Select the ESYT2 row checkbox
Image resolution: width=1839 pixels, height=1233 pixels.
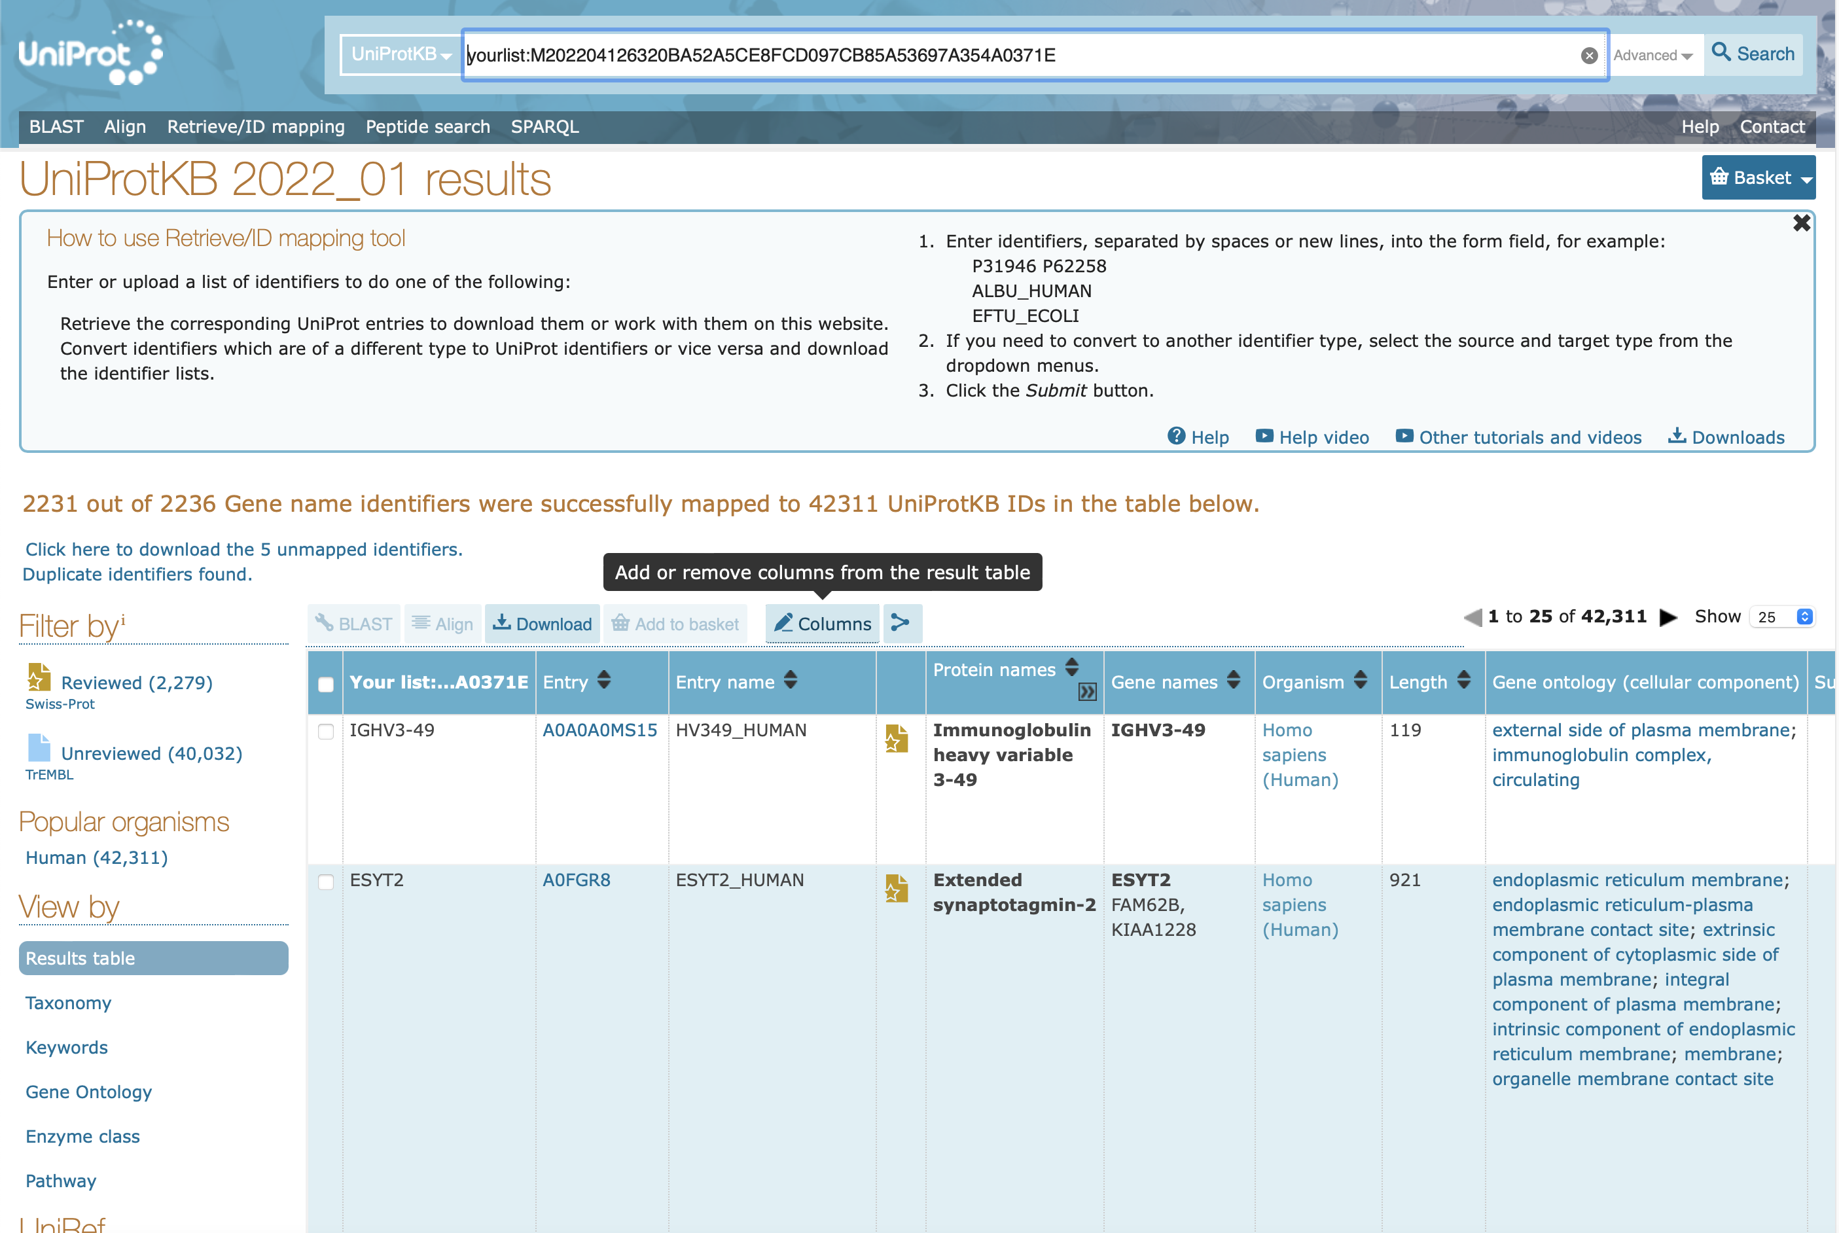click(x=325, y=882)
